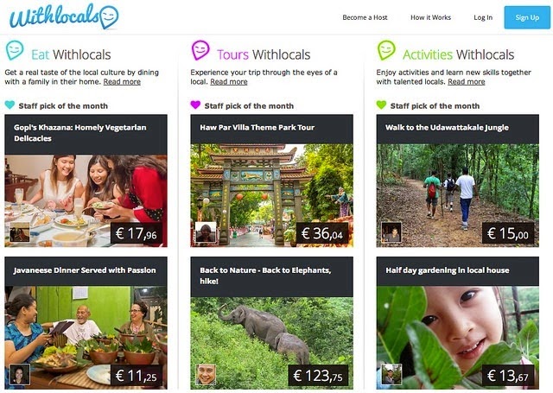This screenshot has width=553, height=393.
Task: Open How it Works page
Action: click(430, 17)
